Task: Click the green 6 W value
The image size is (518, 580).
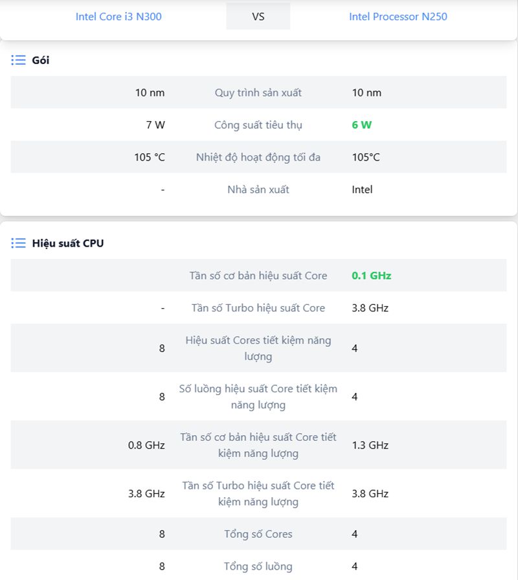Action: point(361,125)
